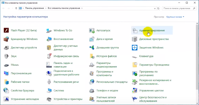Image resolution: width=199 pixels, height=105 pixels.
Task: Open the Windows To Go icon
Action: coord(49,31)
